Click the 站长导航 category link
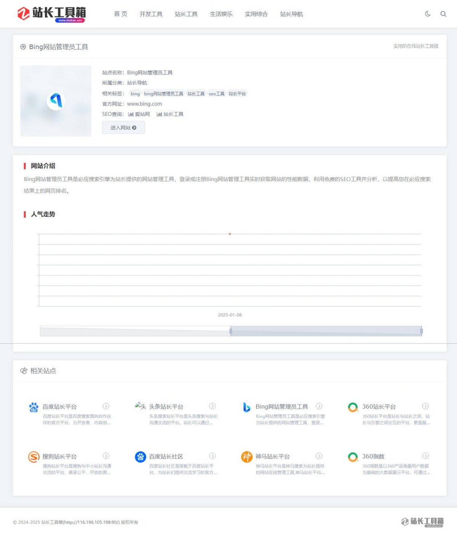The image size is (457, 536). [137, 83]
